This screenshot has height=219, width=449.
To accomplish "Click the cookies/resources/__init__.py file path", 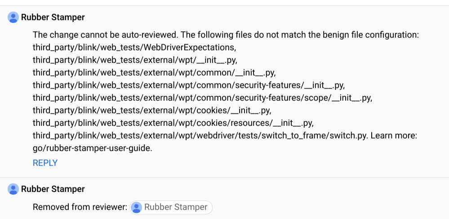I will [173, 122].
